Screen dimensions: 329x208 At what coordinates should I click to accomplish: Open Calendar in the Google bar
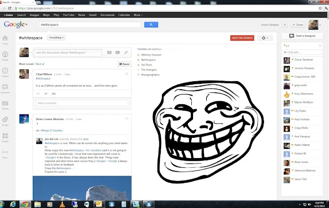(x=124, y=15)
